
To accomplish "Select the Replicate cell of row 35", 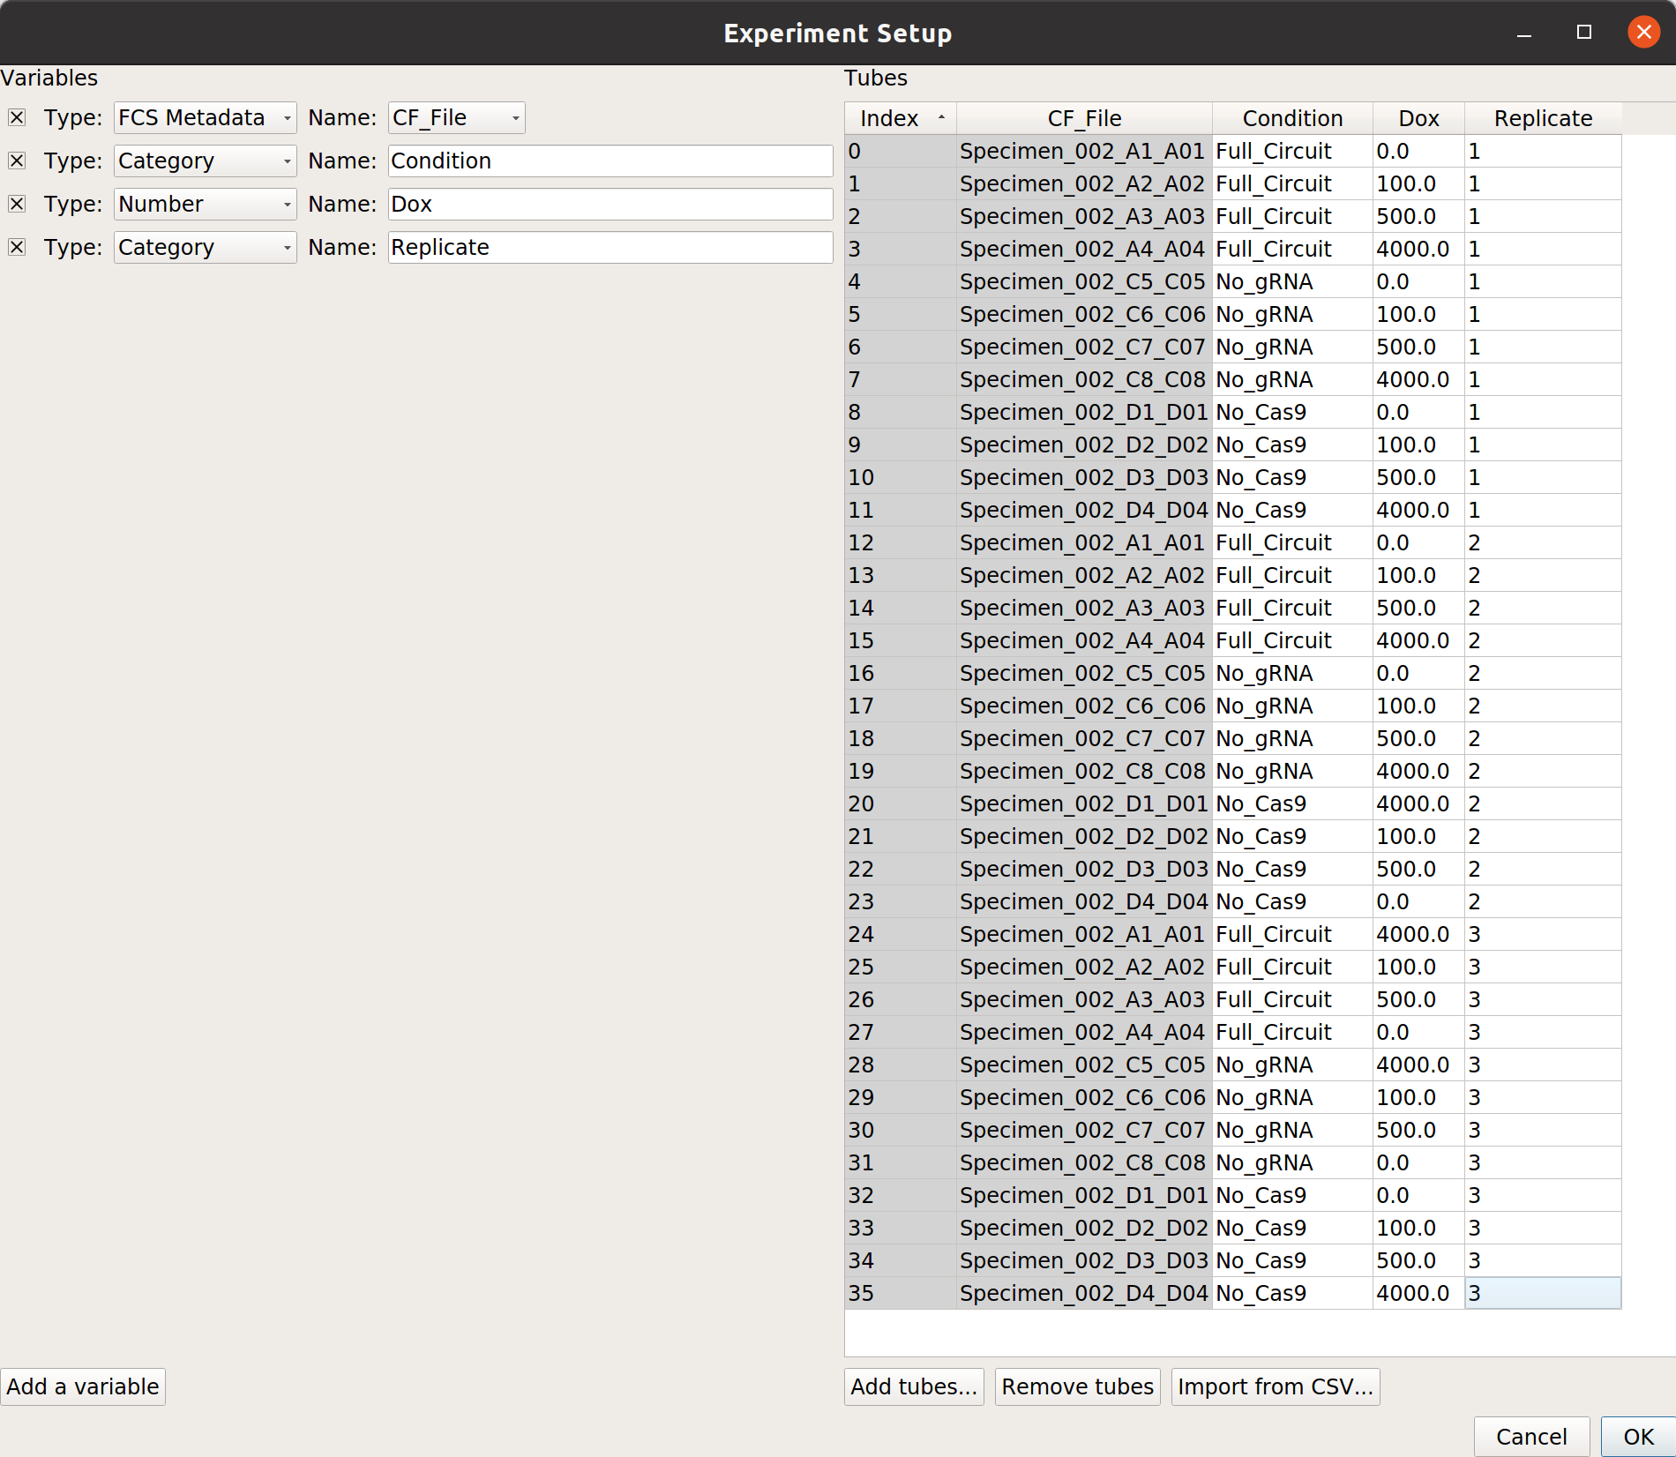I will (1543, 1293).
